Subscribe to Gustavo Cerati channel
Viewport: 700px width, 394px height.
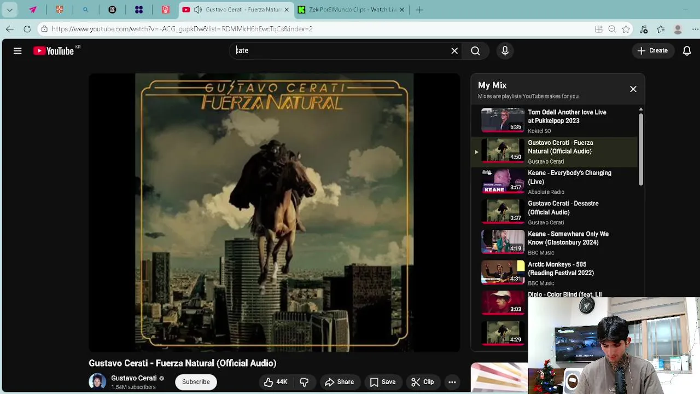click(x=196, y=382)
